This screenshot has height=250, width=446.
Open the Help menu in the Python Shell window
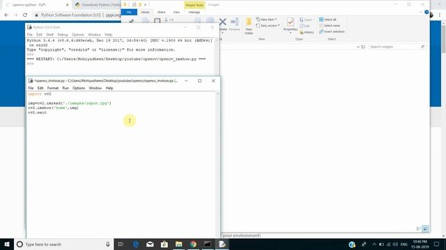[109, 35]
